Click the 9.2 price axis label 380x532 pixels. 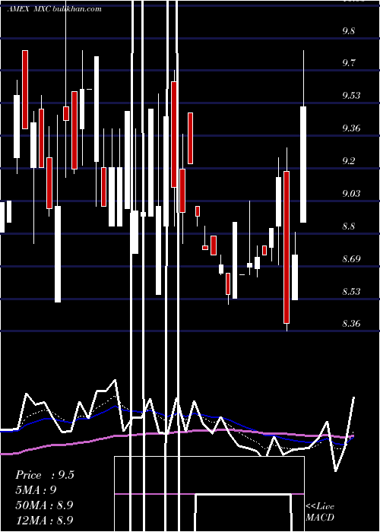click(349, 160)
